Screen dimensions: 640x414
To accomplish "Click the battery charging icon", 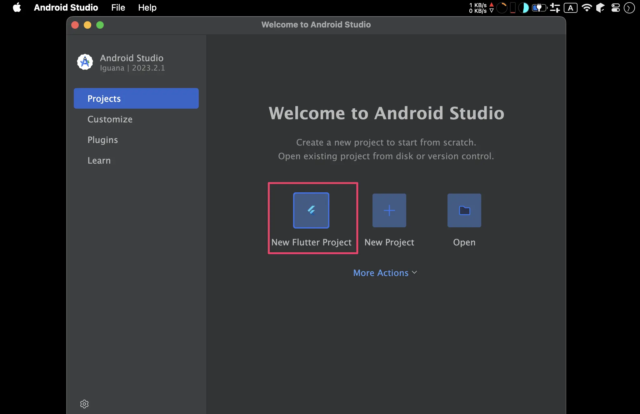I will point(540,8).
